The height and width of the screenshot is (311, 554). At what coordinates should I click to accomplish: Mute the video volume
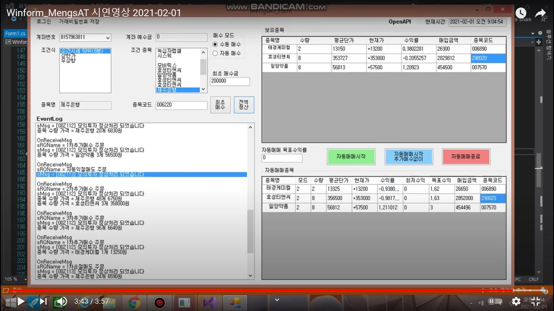[62, 301]
